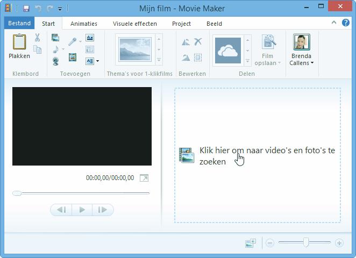Open Film opslaan dropdown arrow
356x258 pixels.
point(280,63)
